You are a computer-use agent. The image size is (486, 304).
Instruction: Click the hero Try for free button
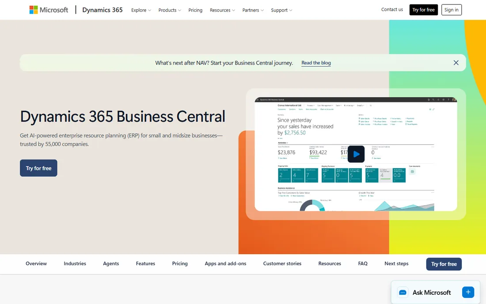tap(38, 168)
